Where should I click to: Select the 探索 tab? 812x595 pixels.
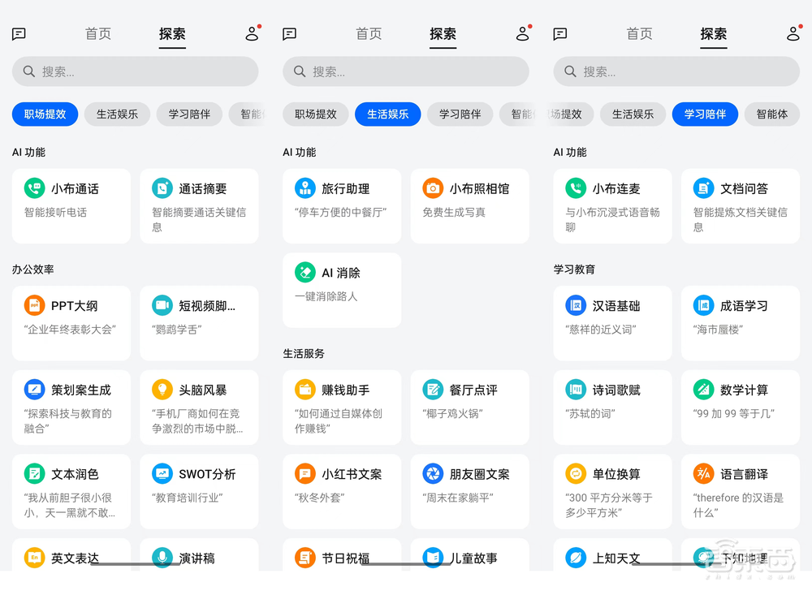click(172, 34)
